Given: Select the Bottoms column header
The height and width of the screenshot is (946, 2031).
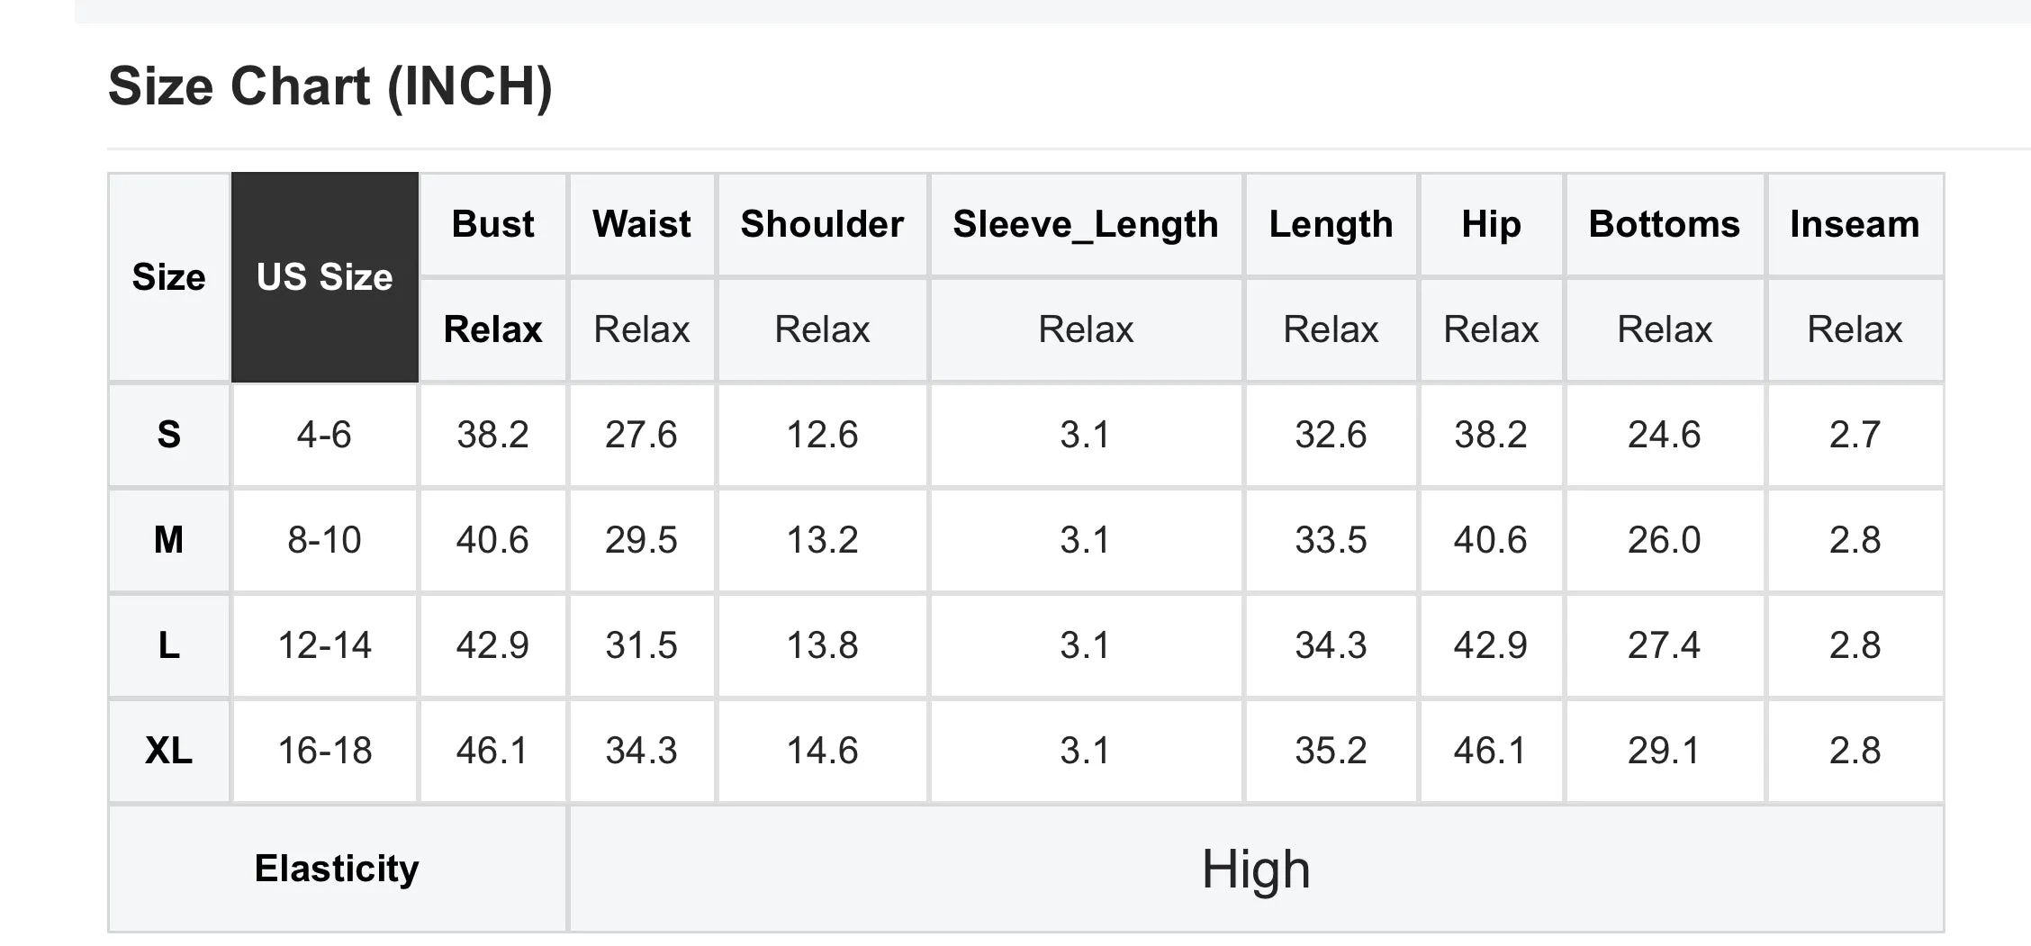Looking at the screenshot, I should click(x=1665, y=224).
